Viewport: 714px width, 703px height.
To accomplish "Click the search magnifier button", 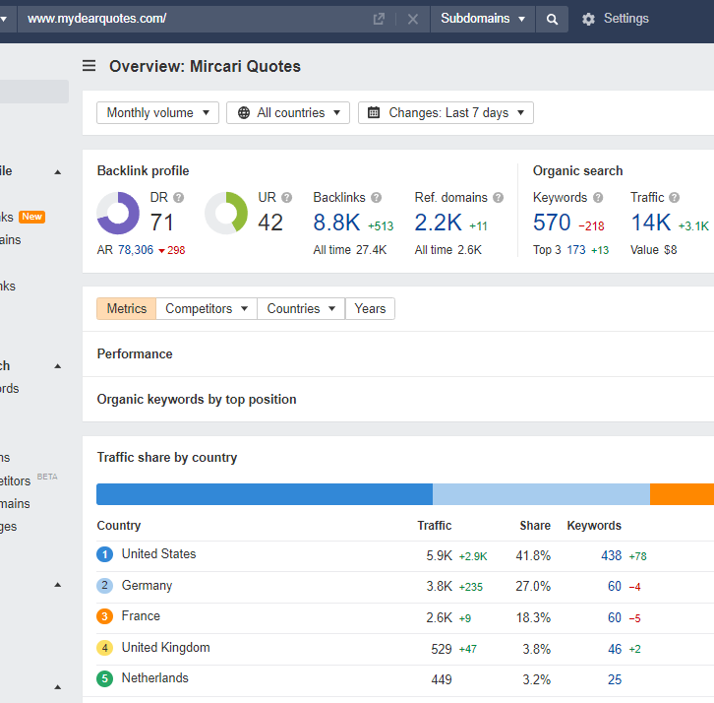I will pos(552,19).
